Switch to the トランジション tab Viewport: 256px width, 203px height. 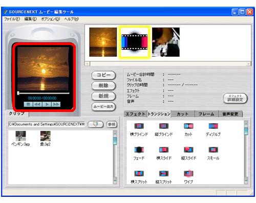[159, 114]
